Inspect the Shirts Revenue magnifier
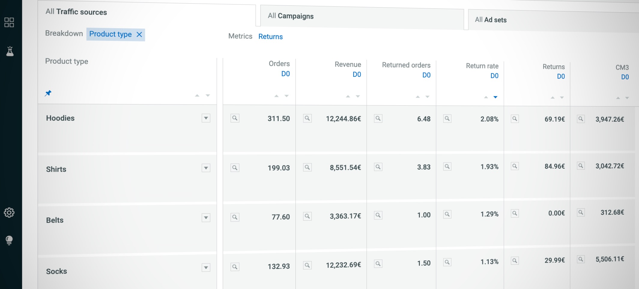Screen dimensions: 639x289 307,167
